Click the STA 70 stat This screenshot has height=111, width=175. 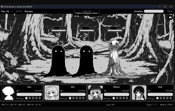click(x=13, y=105)
